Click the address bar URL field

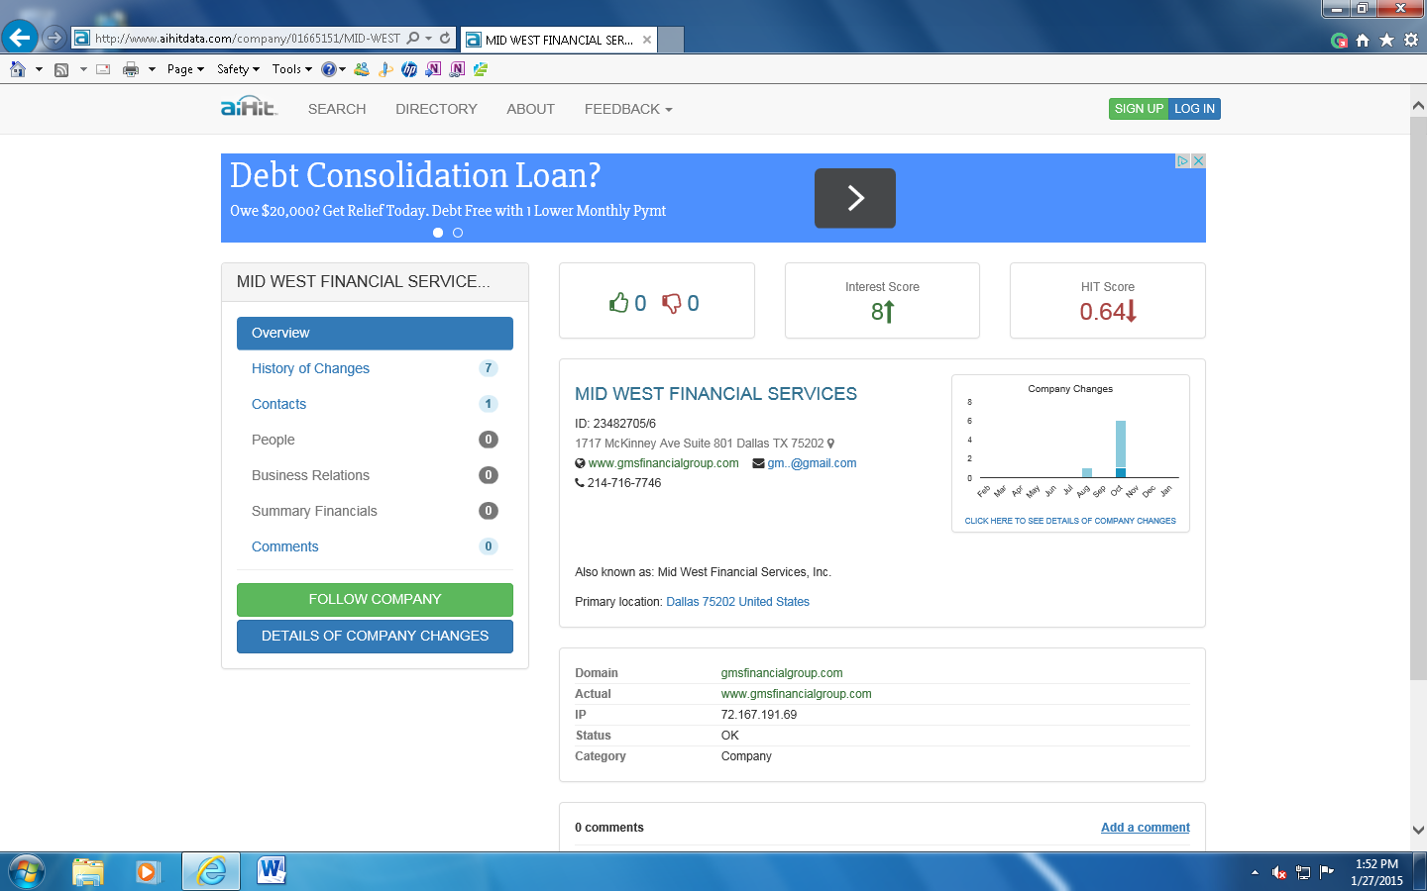click(x=247, y=39)
